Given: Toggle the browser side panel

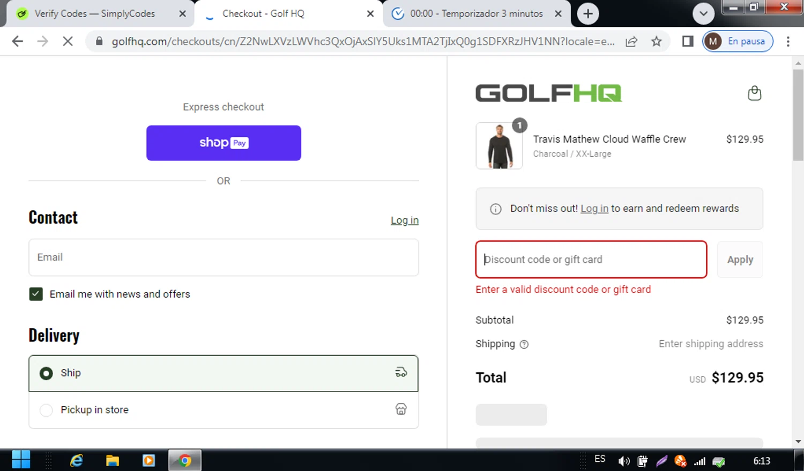Looking at the screenshot, I should (688, 41).
